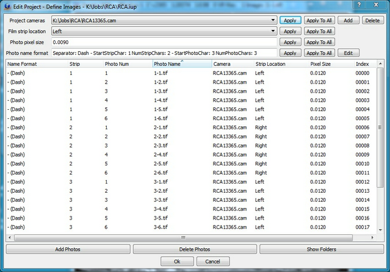The image size is (390, 272).
Task: Click the Delete camera button
Action: tap(372, 20)
